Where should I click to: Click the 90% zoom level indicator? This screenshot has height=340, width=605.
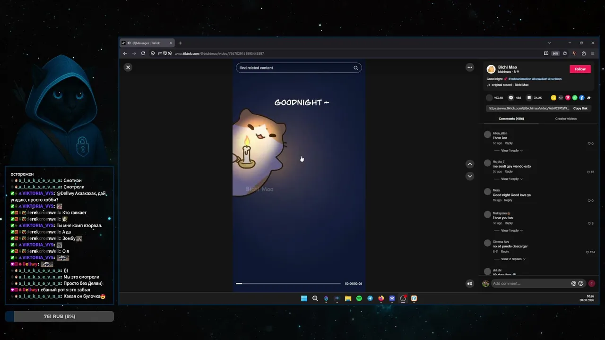(555, 53)
